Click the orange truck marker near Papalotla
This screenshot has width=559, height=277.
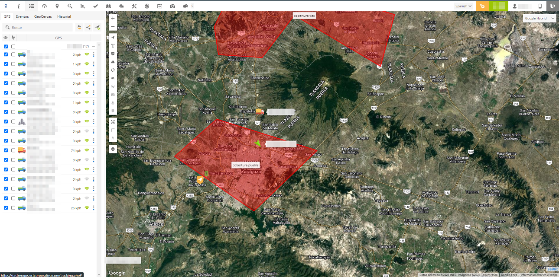point(260,111)
